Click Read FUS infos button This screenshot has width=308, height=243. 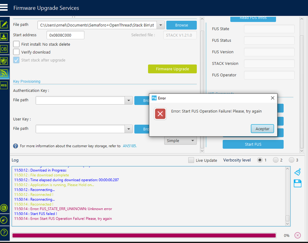[253, 19]
